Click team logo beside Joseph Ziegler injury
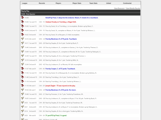This screenshot has height=120, width=161. tap(22, 86)
